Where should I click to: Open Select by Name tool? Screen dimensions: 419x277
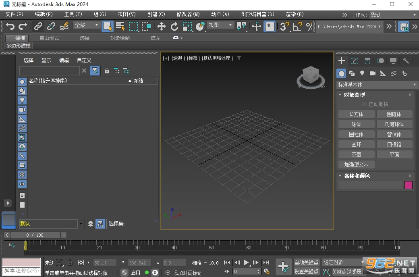pos(120,26)
